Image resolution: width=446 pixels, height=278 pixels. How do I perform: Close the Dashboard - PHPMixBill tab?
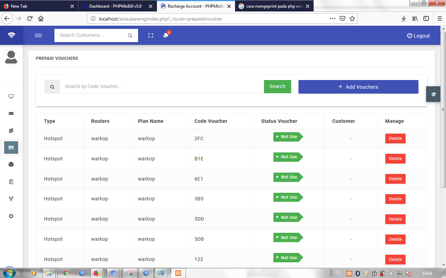(150, 6)
